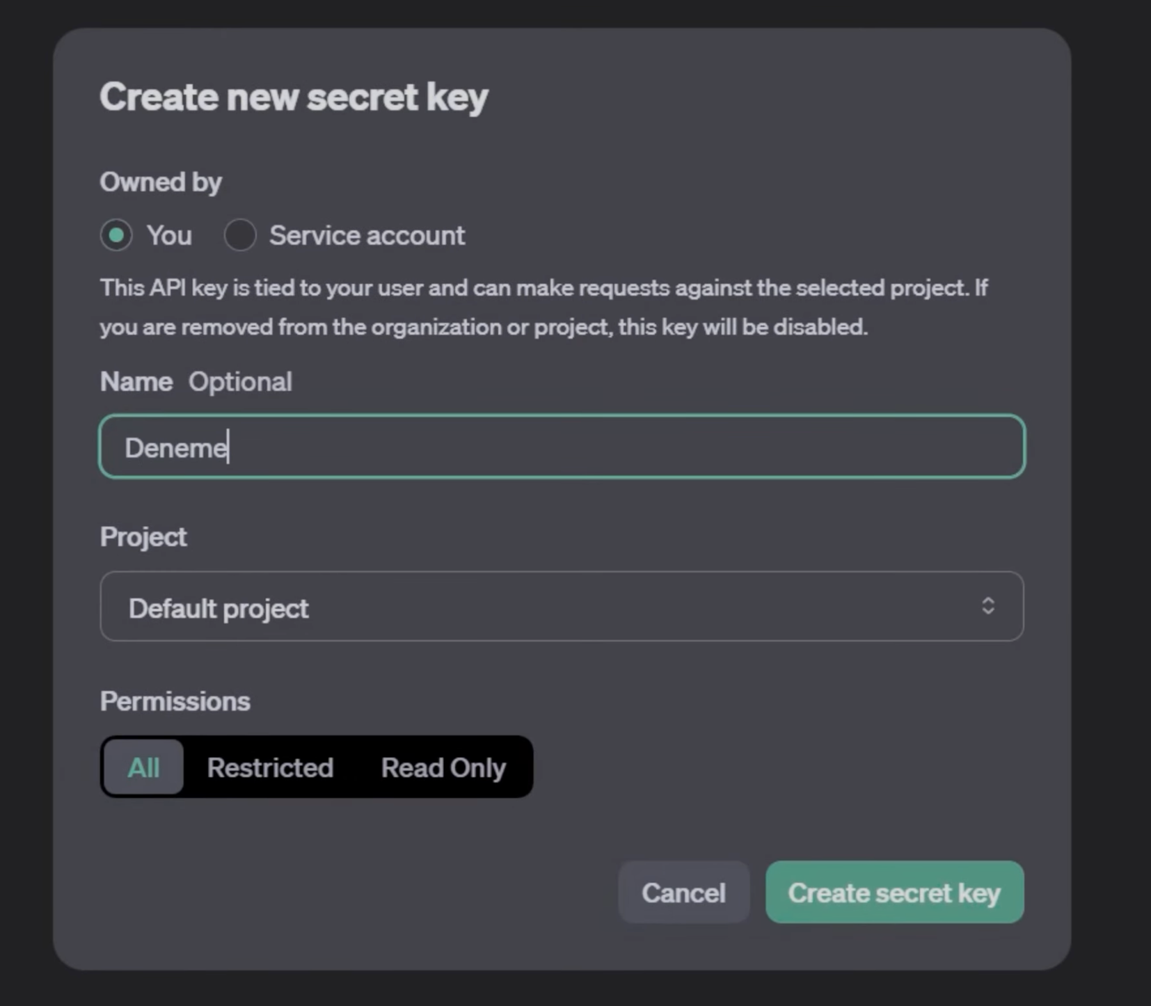This screenshot has height=1006, width=1151.
Task: Click the 'Optional' hint next to Name
Action: (x=240, y=381)
